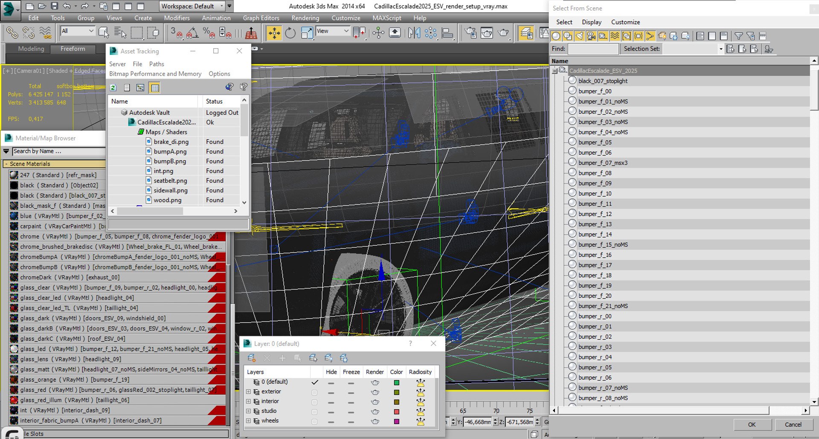
Task: Open the Workspace: Default dropdown
Action: [x=192, y=6]
